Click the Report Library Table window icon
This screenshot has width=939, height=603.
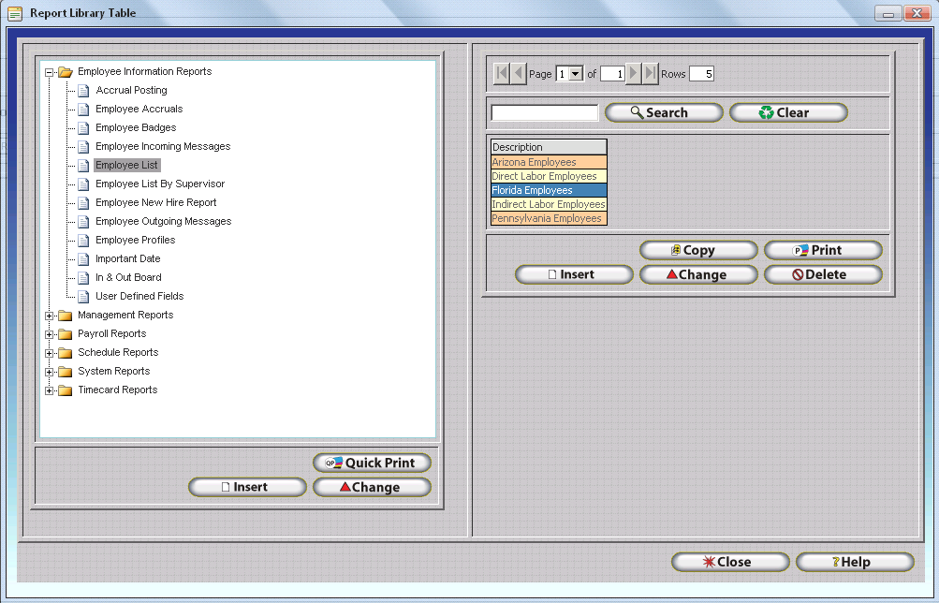[15, 13]
